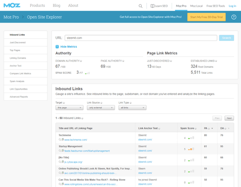Open Anchor Text in sidebar
Image resolution: width=241 pixels, height=187 pixels.
click(26, 66)
